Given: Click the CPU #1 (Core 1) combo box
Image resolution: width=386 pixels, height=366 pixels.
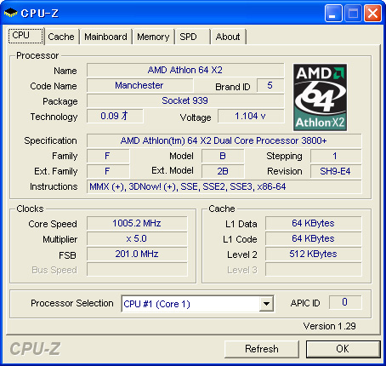Looking at the screenshot, I should [x=197, y=304].
